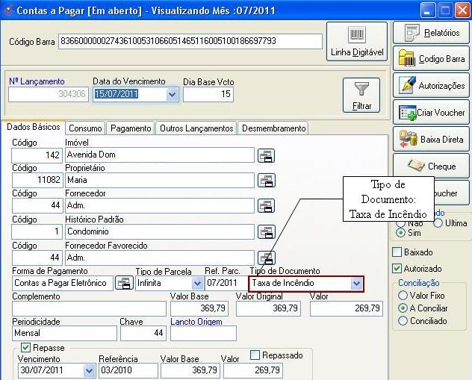Expand the Tipo de Documento dropdown
This screenshot has width=472, height=380.
(356, 284)
